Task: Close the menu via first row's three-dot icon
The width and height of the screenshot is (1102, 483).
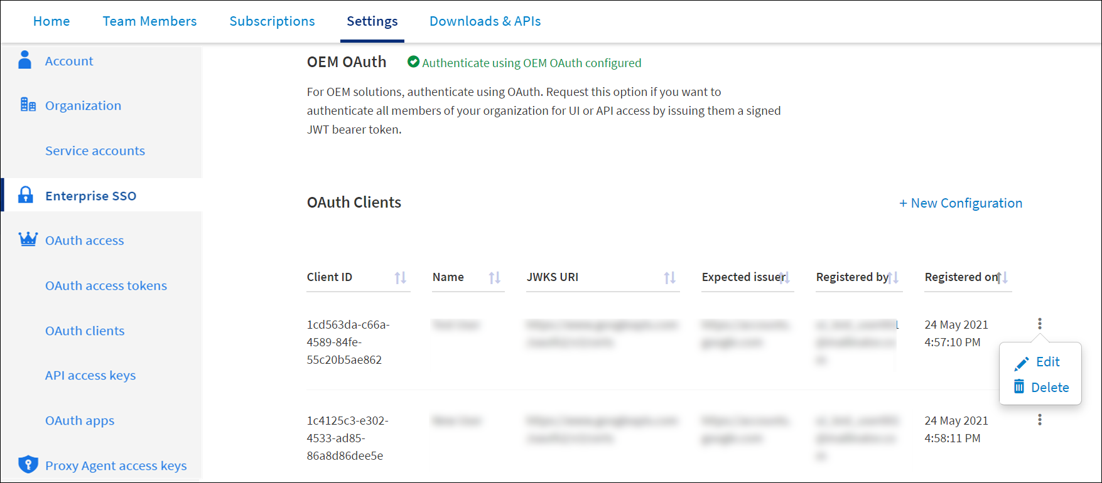Action: [x=1040, y=324]
